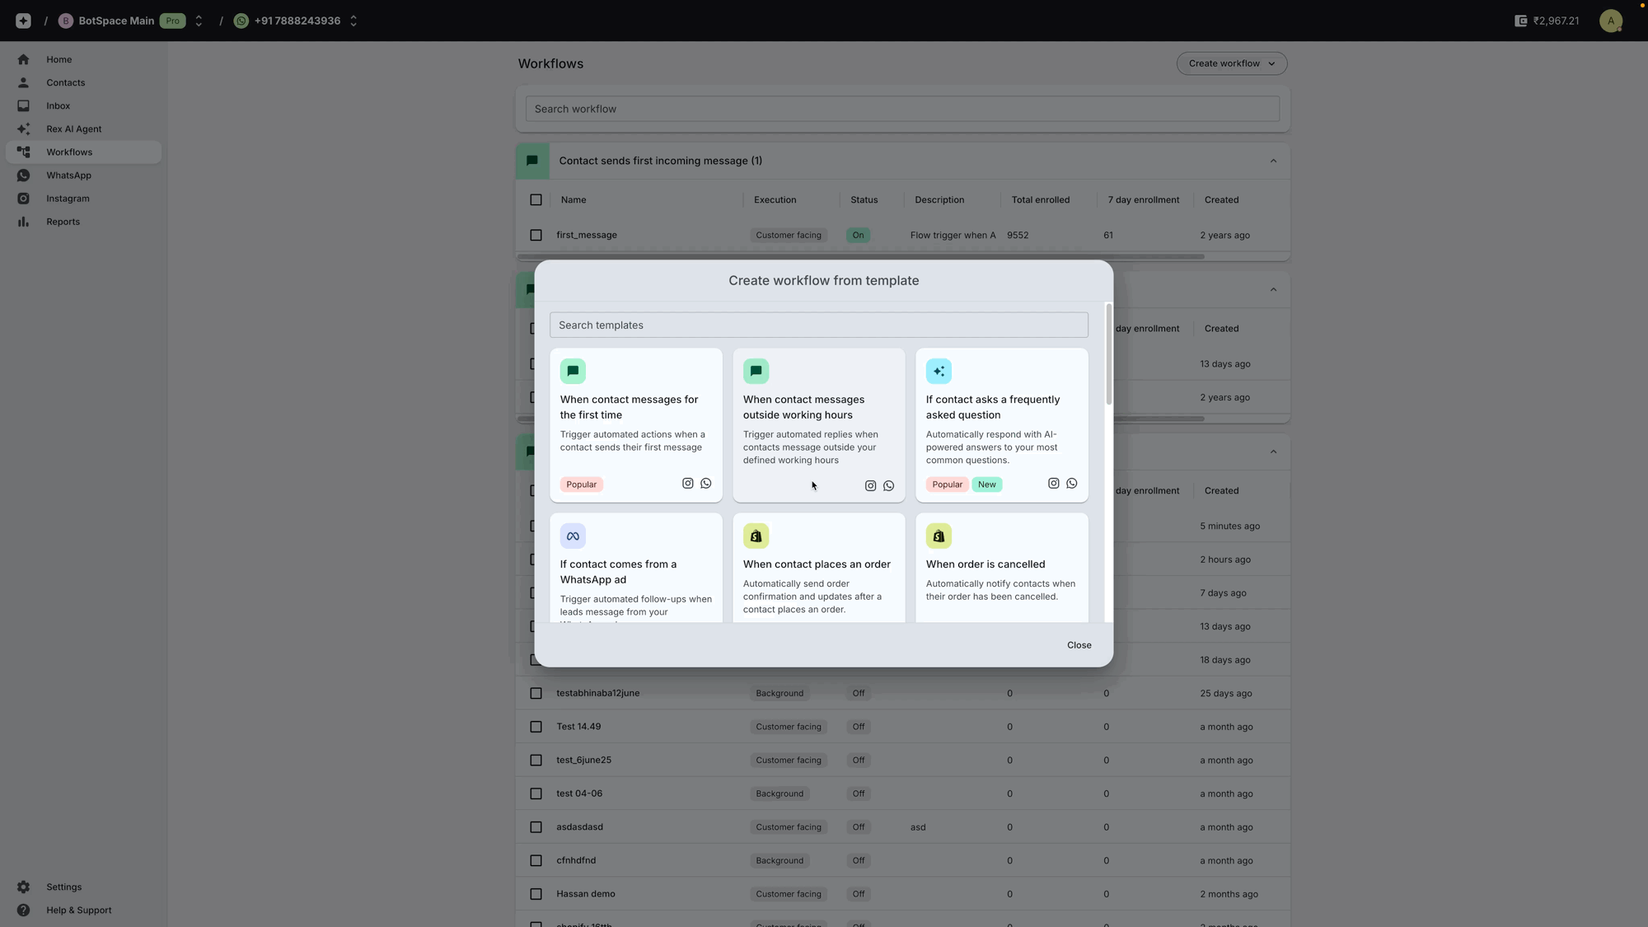
Task: Click the On status badge of first_message
Action: 858,235
